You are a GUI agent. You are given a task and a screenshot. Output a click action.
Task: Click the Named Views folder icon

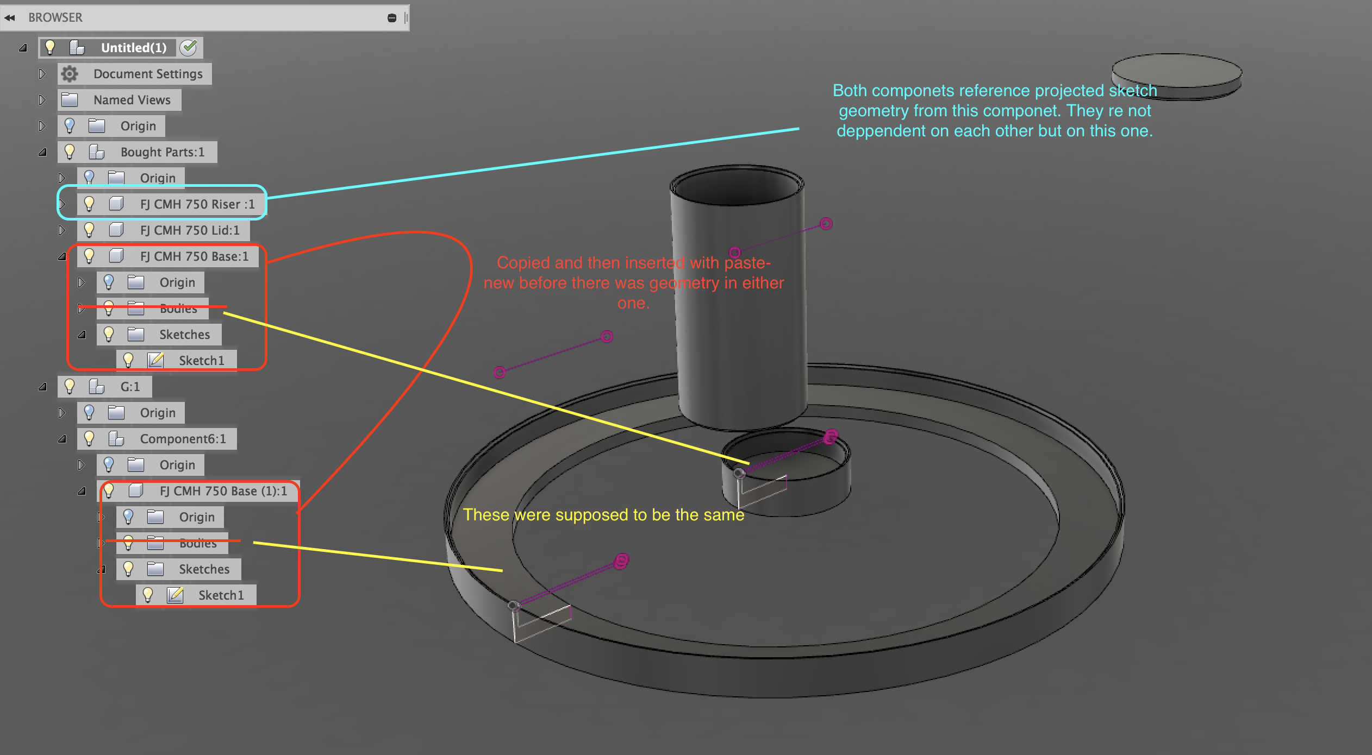[x=70, y=100]
